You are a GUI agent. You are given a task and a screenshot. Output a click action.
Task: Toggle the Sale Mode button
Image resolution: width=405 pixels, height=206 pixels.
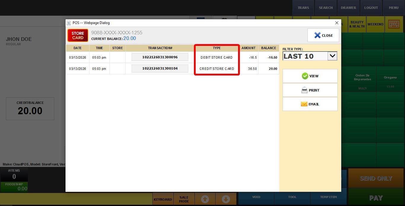click(184, 199)
